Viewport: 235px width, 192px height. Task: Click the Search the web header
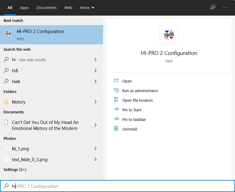17,49
